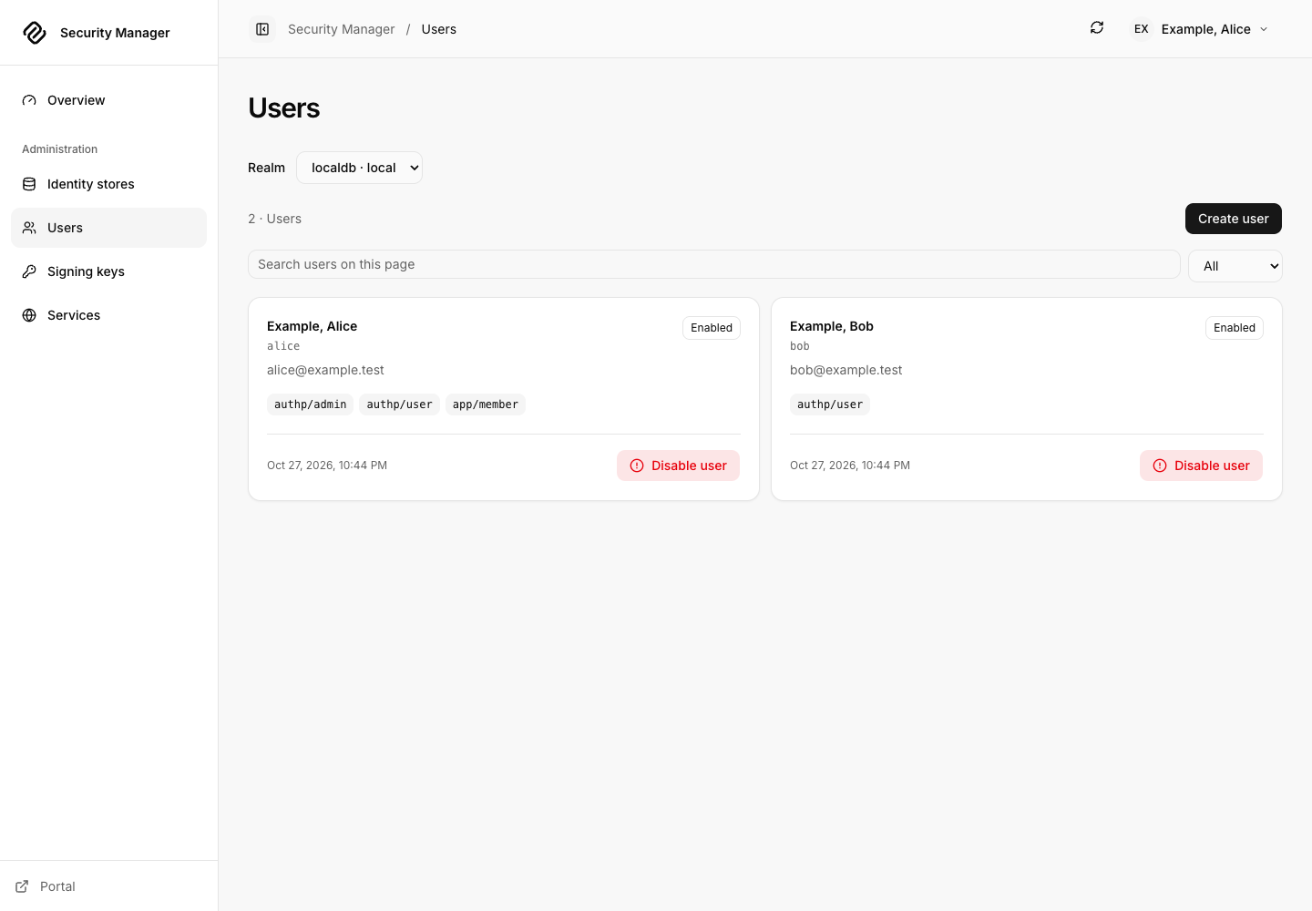The height and width of the screenshot is (911, 1312).
Task: Click the Users page heading
Action: click(x=284, y=108)
